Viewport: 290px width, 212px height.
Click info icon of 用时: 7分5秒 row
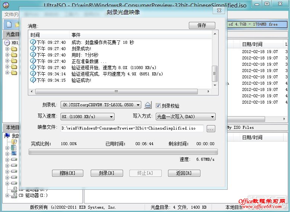tap(33, 55)
